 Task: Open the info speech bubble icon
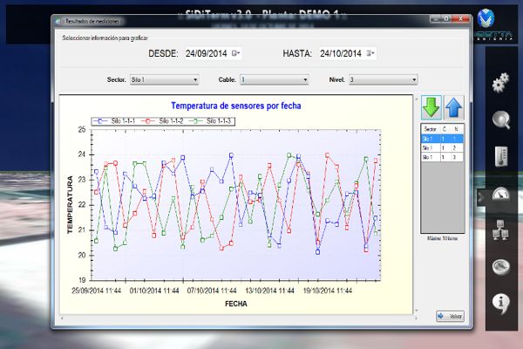500,304
